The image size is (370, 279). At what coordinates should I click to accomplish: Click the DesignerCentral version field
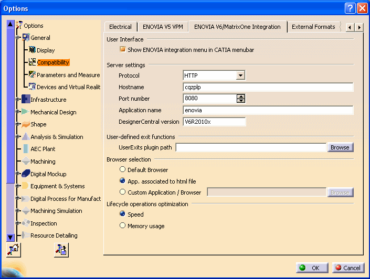(x=214, y=122)
